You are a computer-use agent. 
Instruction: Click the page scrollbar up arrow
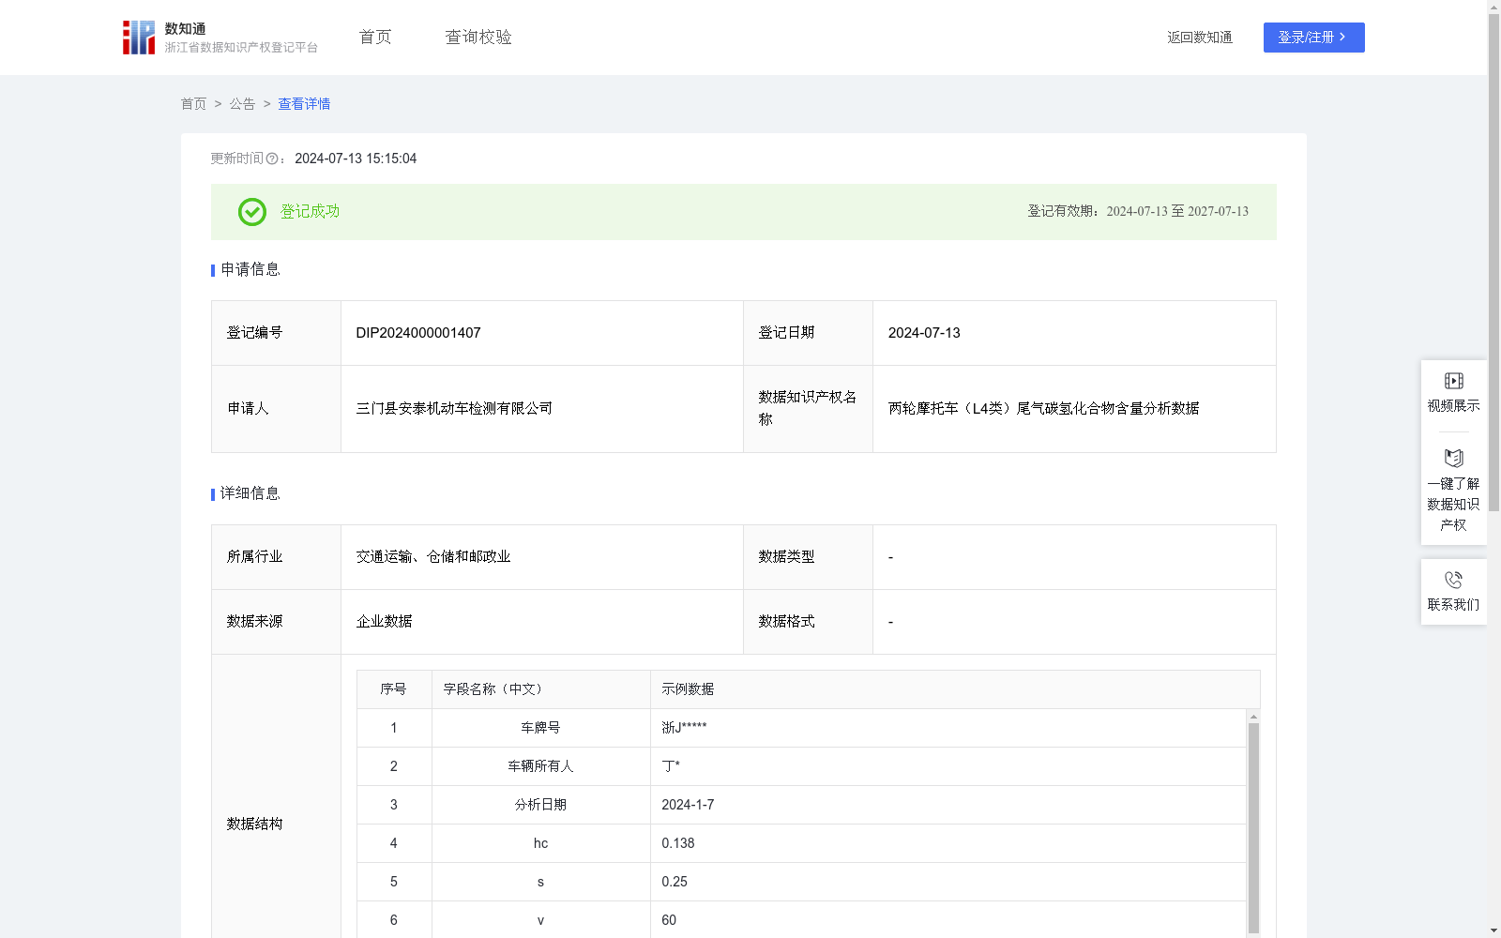1493,7
